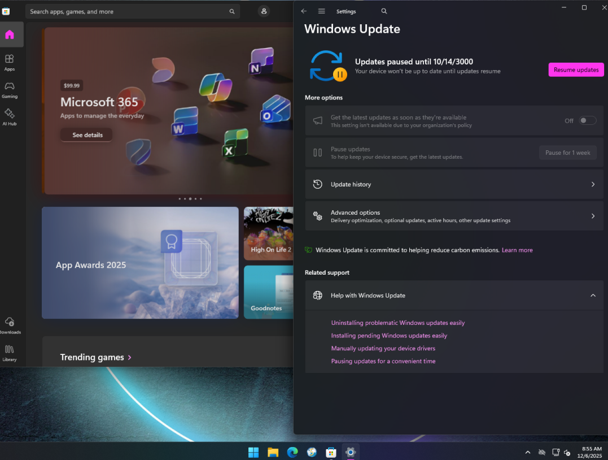Screen dimensions: 608x460
Task: Open the Gaming section in Microsoft Store sidebar
Action: [10, 90]
